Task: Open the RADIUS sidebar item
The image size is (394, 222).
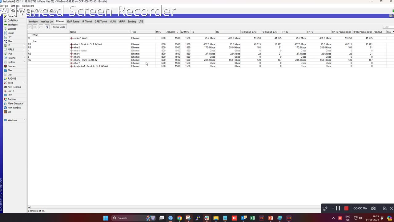Action: pyautogui.click(x=12, y=79)
